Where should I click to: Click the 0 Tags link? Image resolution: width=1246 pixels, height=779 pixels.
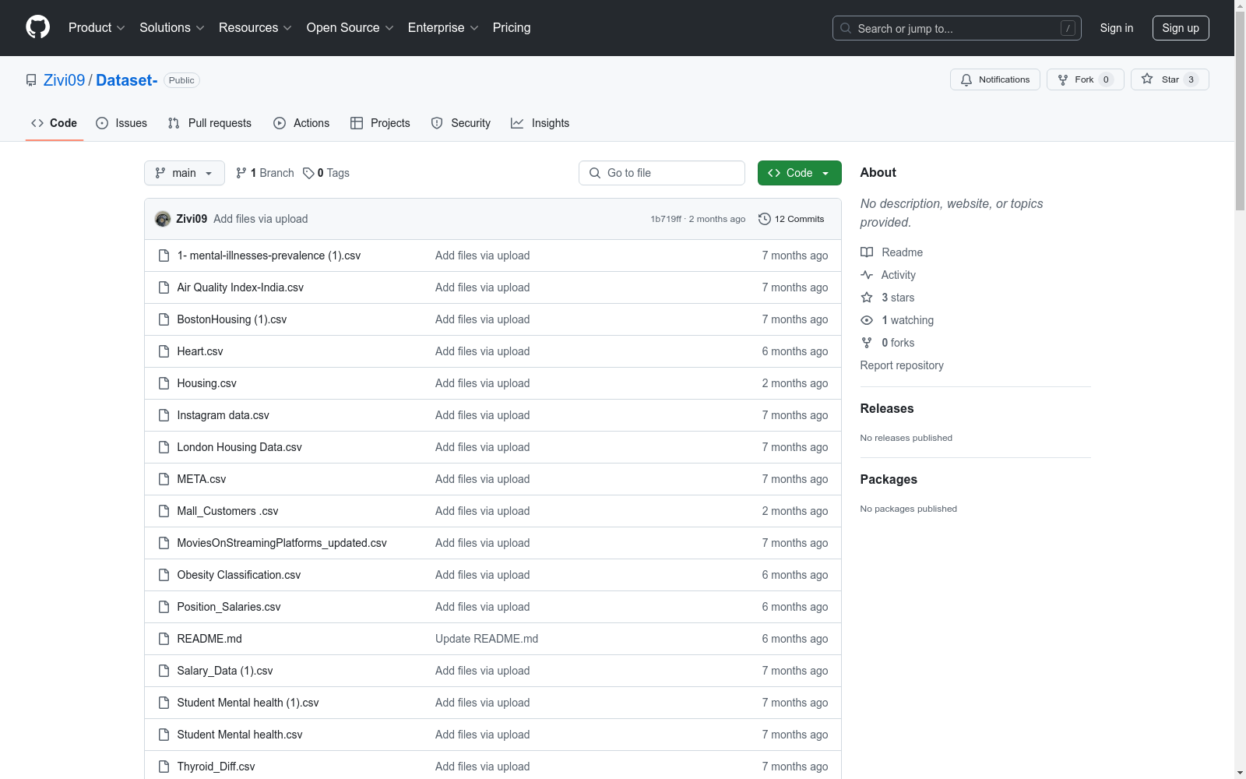pyautogui.click(x=326, y=173)
